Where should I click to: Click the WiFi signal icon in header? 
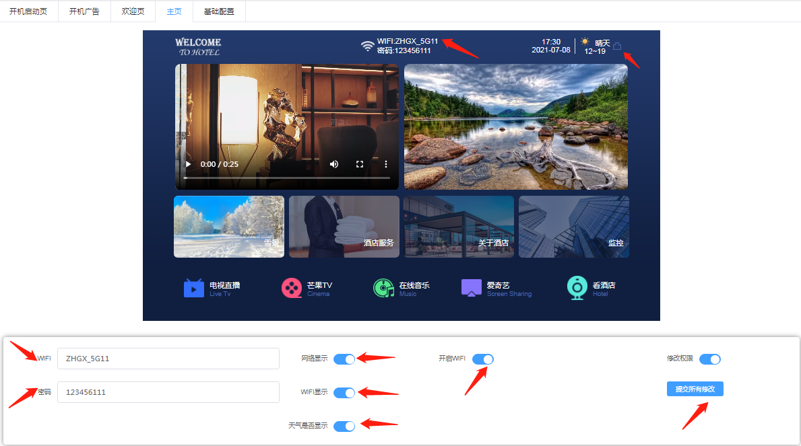(x=367, y=46)
